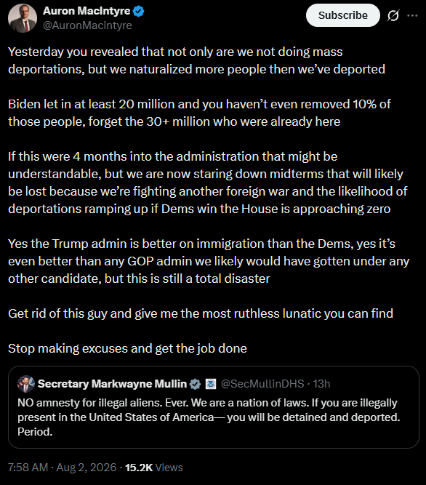Viewport: 426px width, 485px height.
Task: Click the 'Biden let in at least 20 million' paragraph
Action: click(x=199, y=113)
